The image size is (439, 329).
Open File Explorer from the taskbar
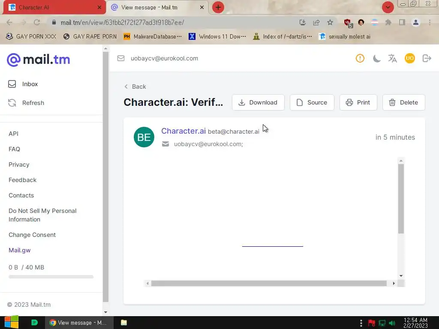coord(124,323)
